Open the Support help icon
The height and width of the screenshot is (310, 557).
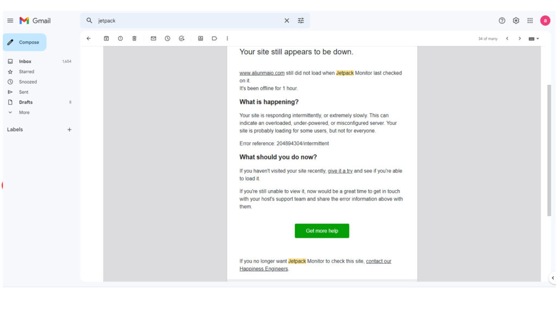point(502,21)
